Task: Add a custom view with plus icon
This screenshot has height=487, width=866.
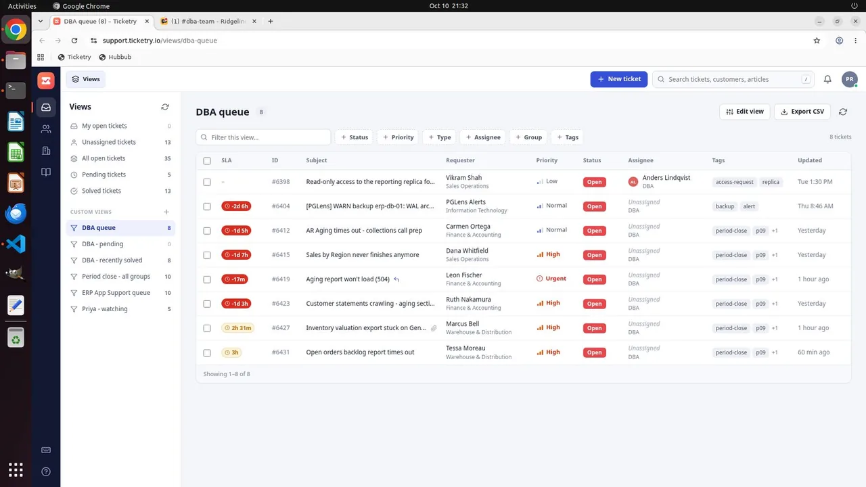Action: click(x=166, y=212)
